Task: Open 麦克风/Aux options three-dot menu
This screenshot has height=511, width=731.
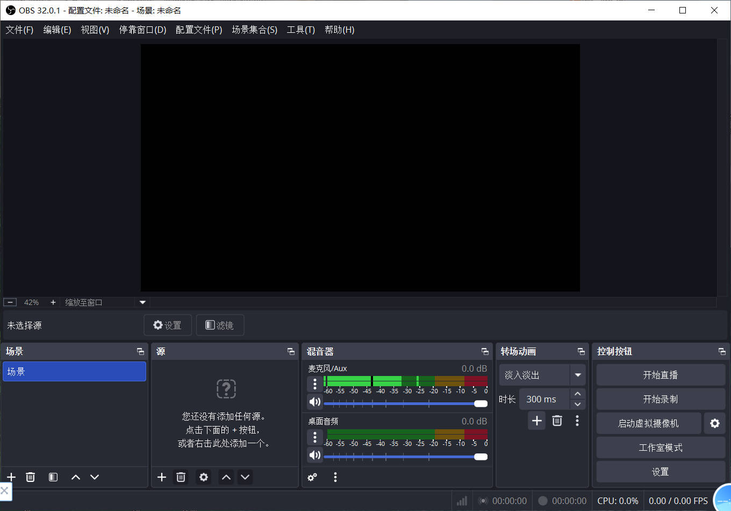Action: click(315, 384)
